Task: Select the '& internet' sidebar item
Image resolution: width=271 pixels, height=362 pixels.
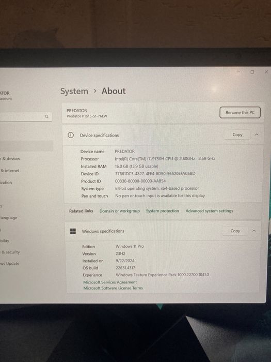Action: coord(10,171)
